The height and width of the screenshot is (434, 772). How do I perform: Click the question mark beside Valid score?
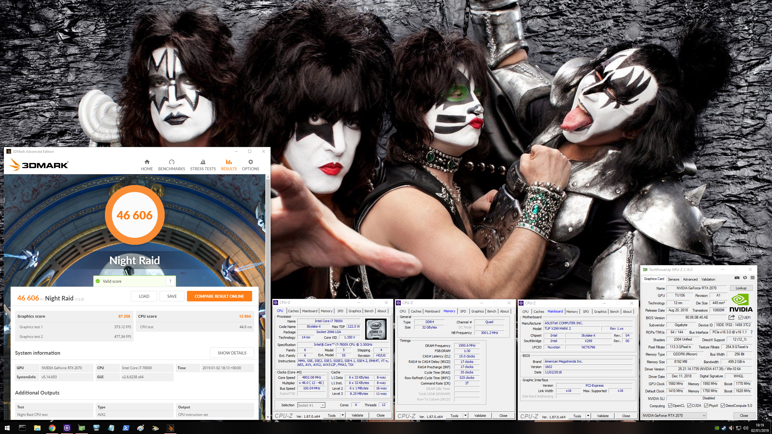[x=170, y=281]
